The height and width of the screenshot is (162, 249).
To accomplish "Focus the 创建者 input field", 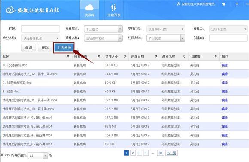I will click(228, 38).
